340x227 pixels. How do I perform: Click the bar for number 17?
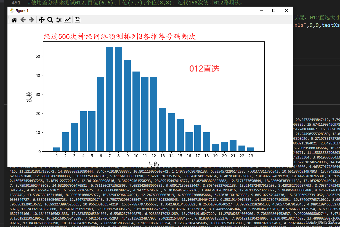(198, 138)
